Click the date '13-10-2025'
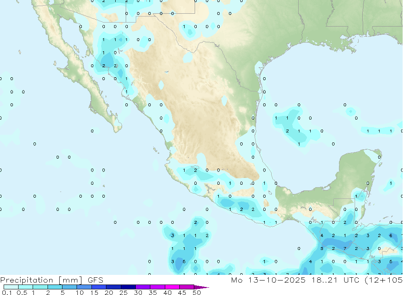The width and height of the screenshot is (403, 295). click(x=276, y=280)
